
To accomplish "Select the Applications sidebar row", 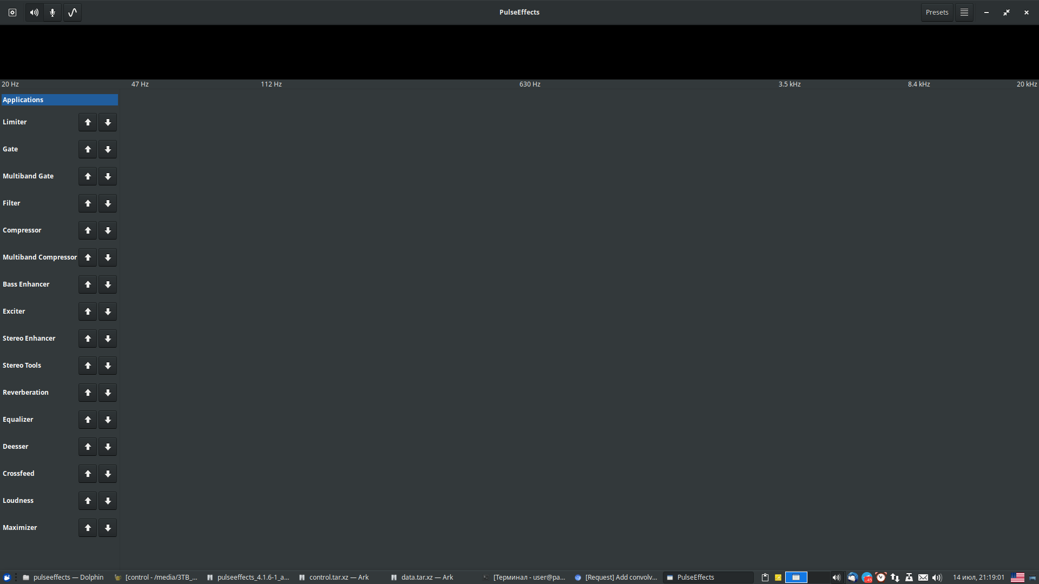I will [x=60, y=99].
